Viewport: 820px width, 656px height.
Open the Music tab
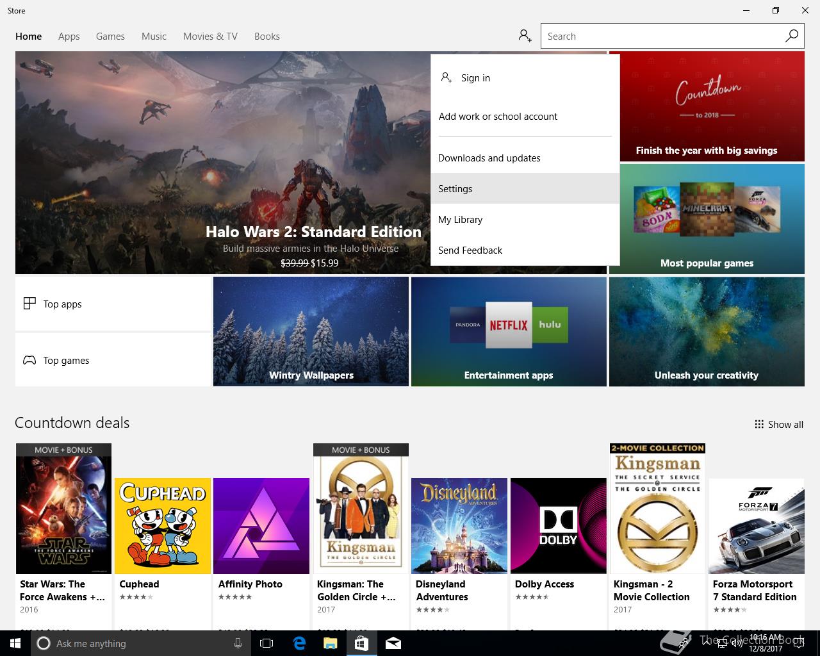click(154, 37)
